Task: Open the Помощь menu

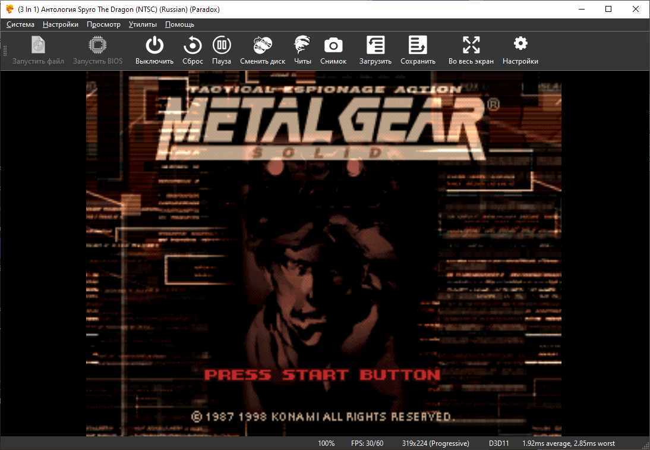Action: [x=179, y=24]
